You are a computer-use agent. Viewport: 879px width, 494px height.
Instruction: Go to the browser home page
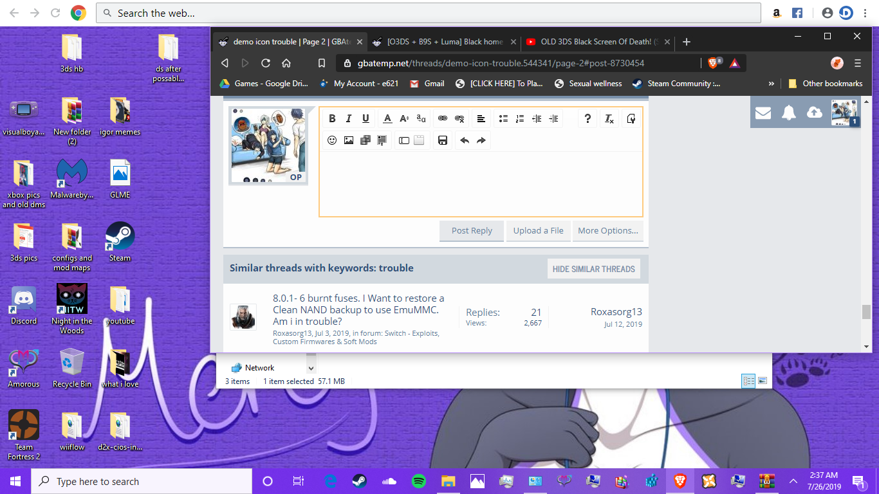(x=286, y=63)
